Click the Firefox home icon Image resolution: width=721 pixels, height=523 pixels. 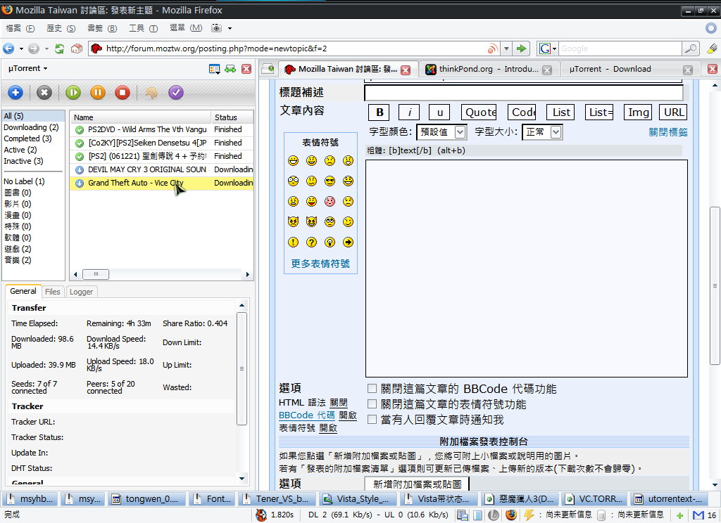coord(76,49)
